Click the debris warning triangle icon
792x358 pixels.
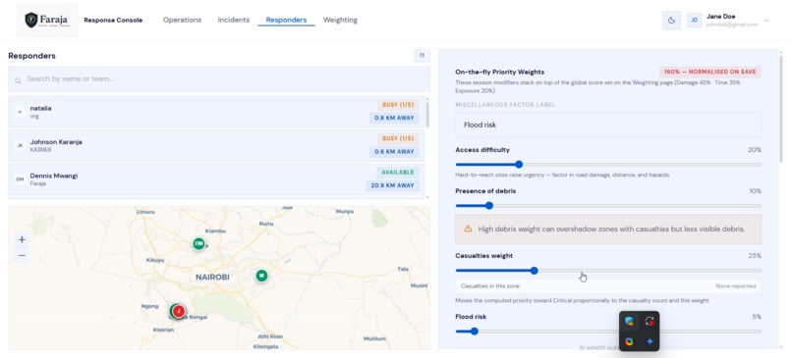point(468,229)
